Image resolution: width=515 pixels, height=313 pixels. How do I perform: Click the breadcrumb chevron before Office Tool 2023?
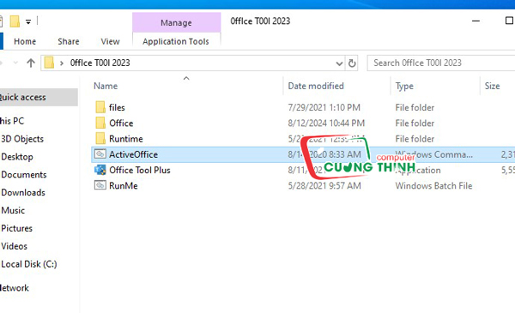click(62, 63)
